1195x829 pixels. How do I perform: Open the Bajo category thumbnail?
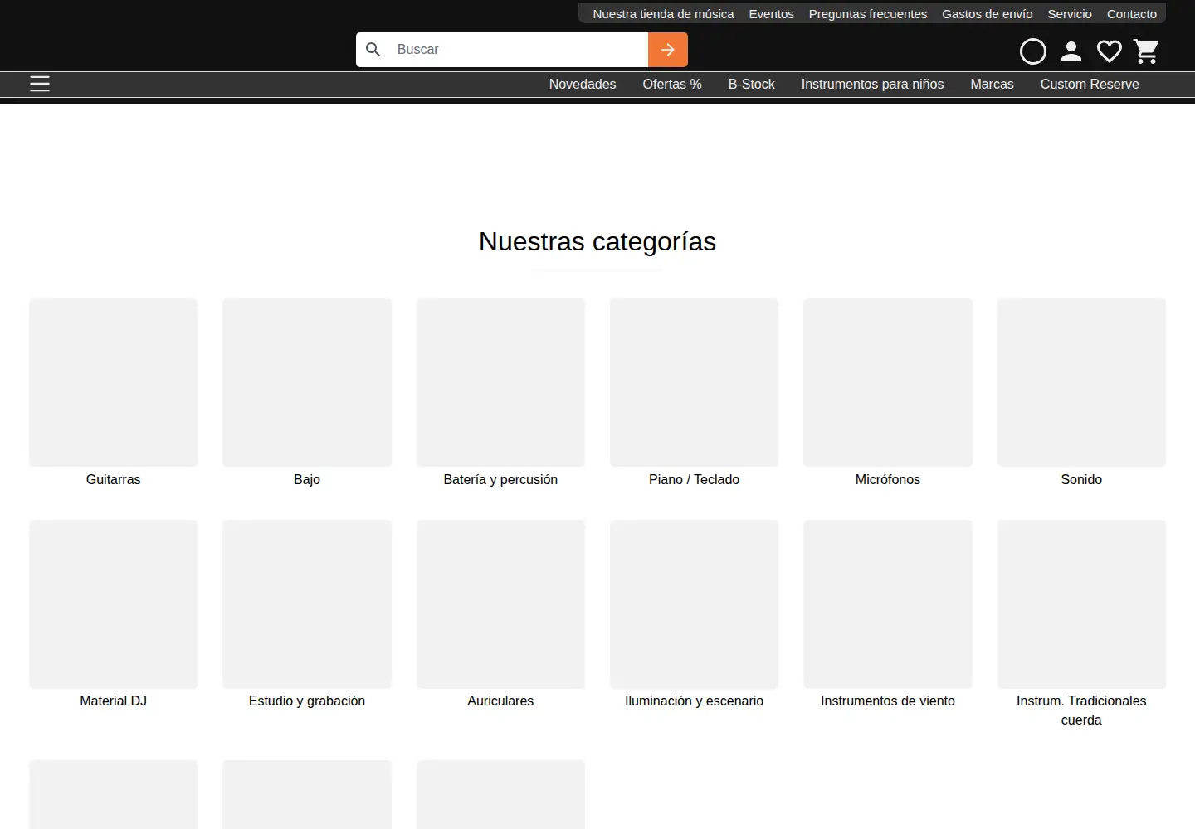tap(307, 382)
